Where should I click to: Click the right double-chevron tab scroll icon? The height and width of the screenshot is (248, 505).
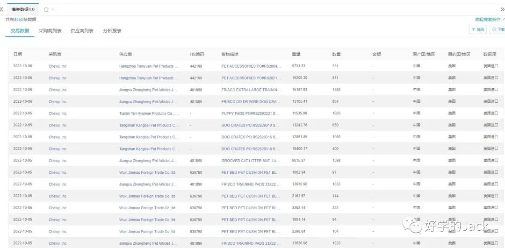click(x=502, y=9)
